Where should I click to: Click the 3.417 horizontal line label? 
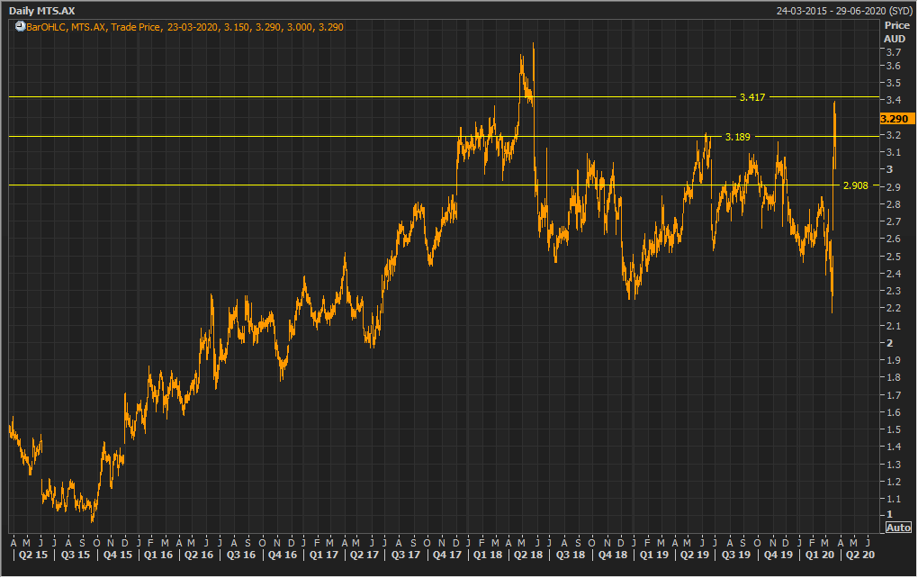coord(751,96)
